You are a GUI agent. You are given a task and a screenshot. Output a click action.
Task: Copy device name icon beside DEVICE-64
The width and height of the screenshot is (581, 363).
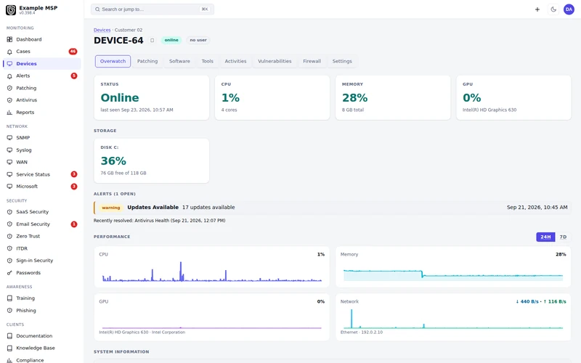152,41
